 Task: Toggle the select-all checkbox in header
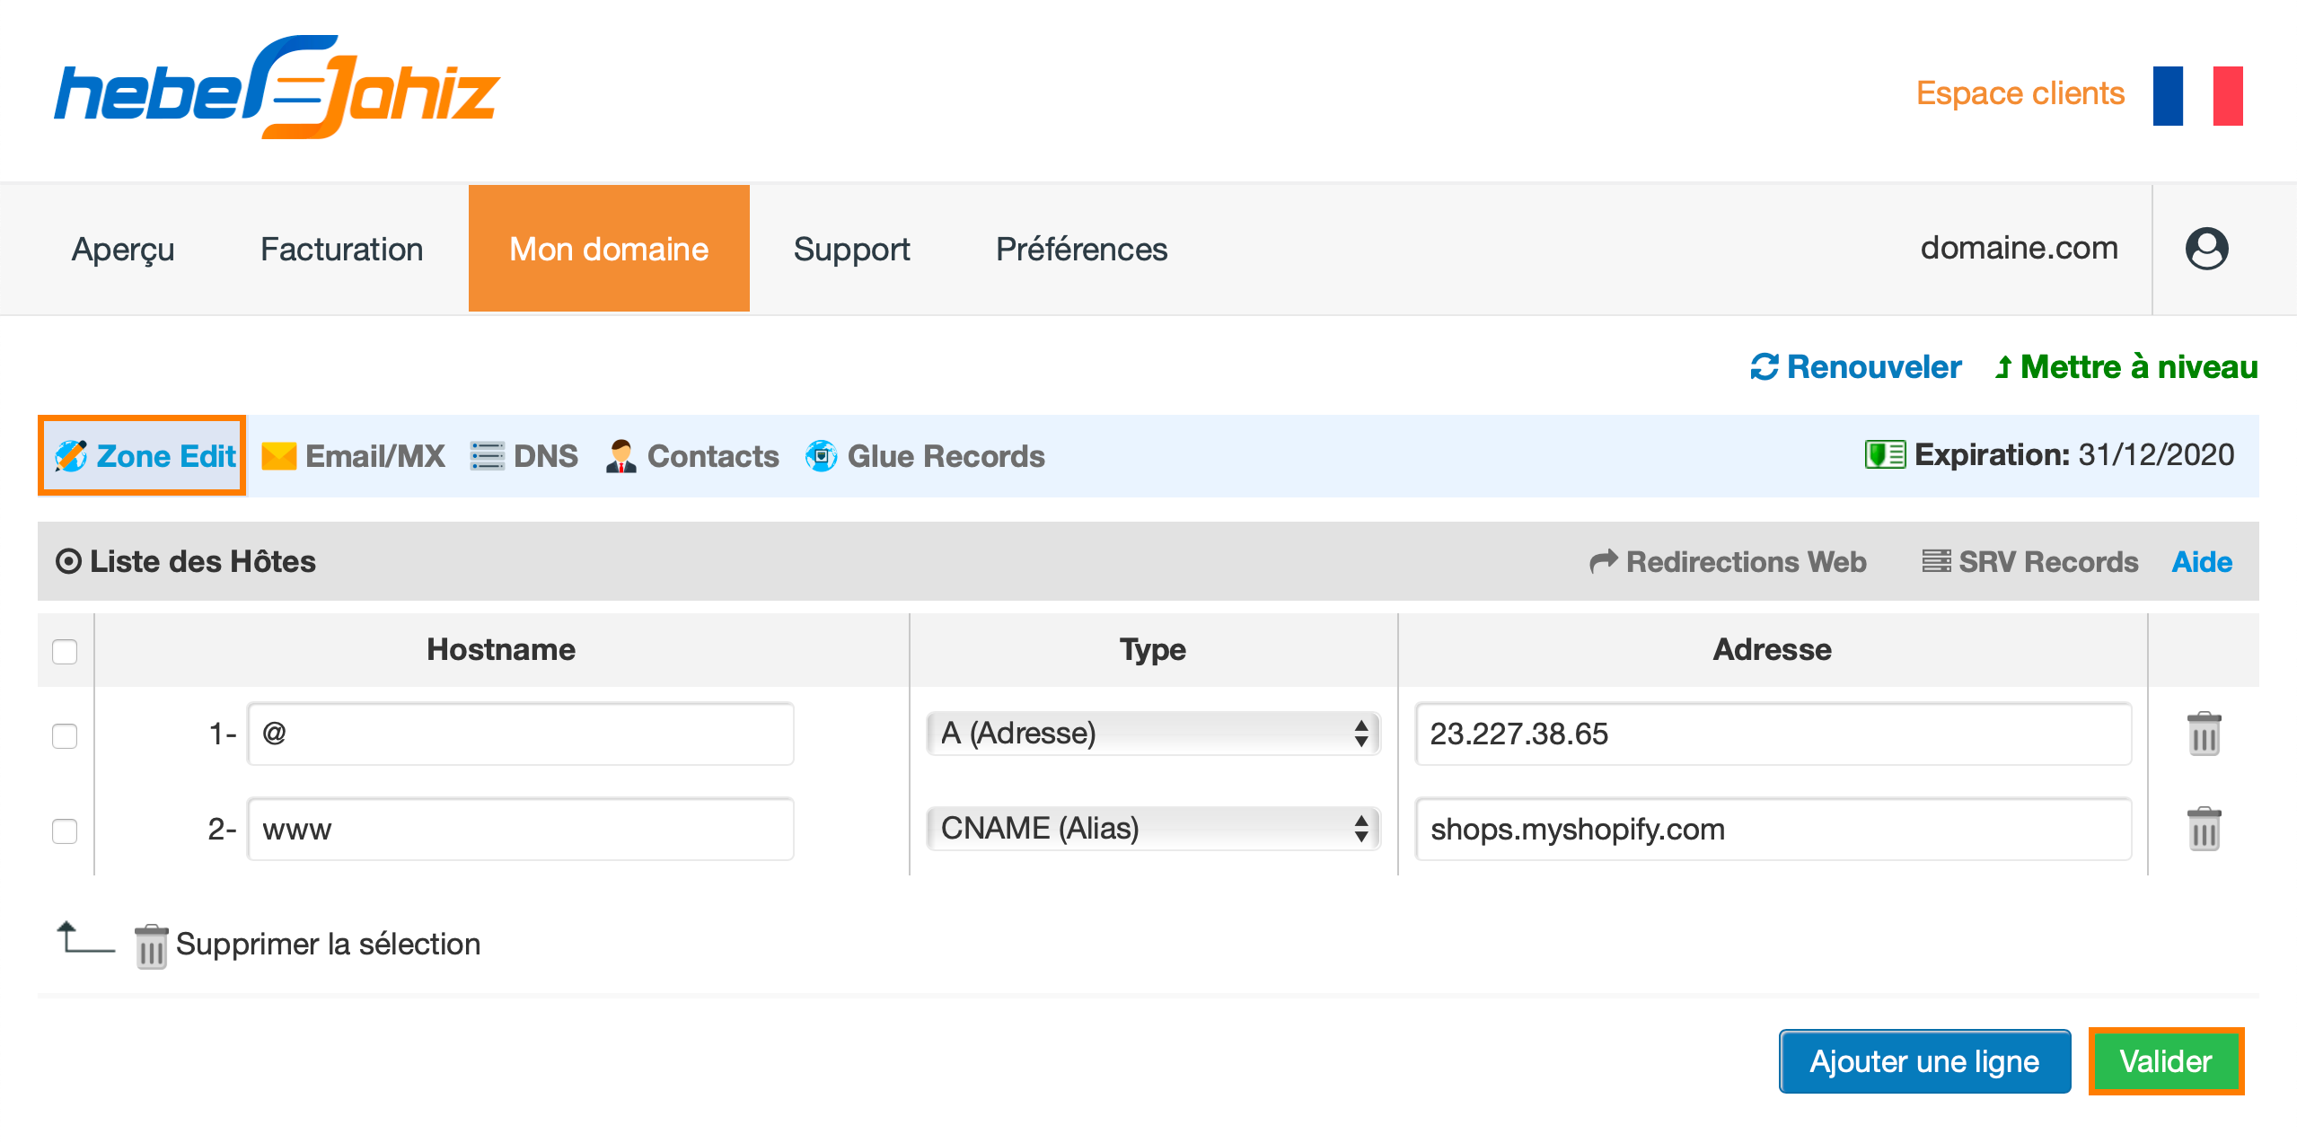click(x=65, y=651)
